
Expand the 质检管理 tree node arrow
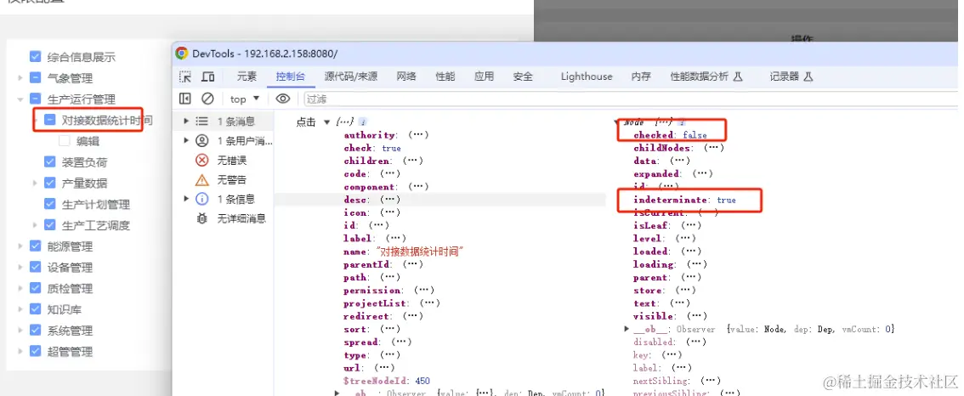tap(20, 288)
